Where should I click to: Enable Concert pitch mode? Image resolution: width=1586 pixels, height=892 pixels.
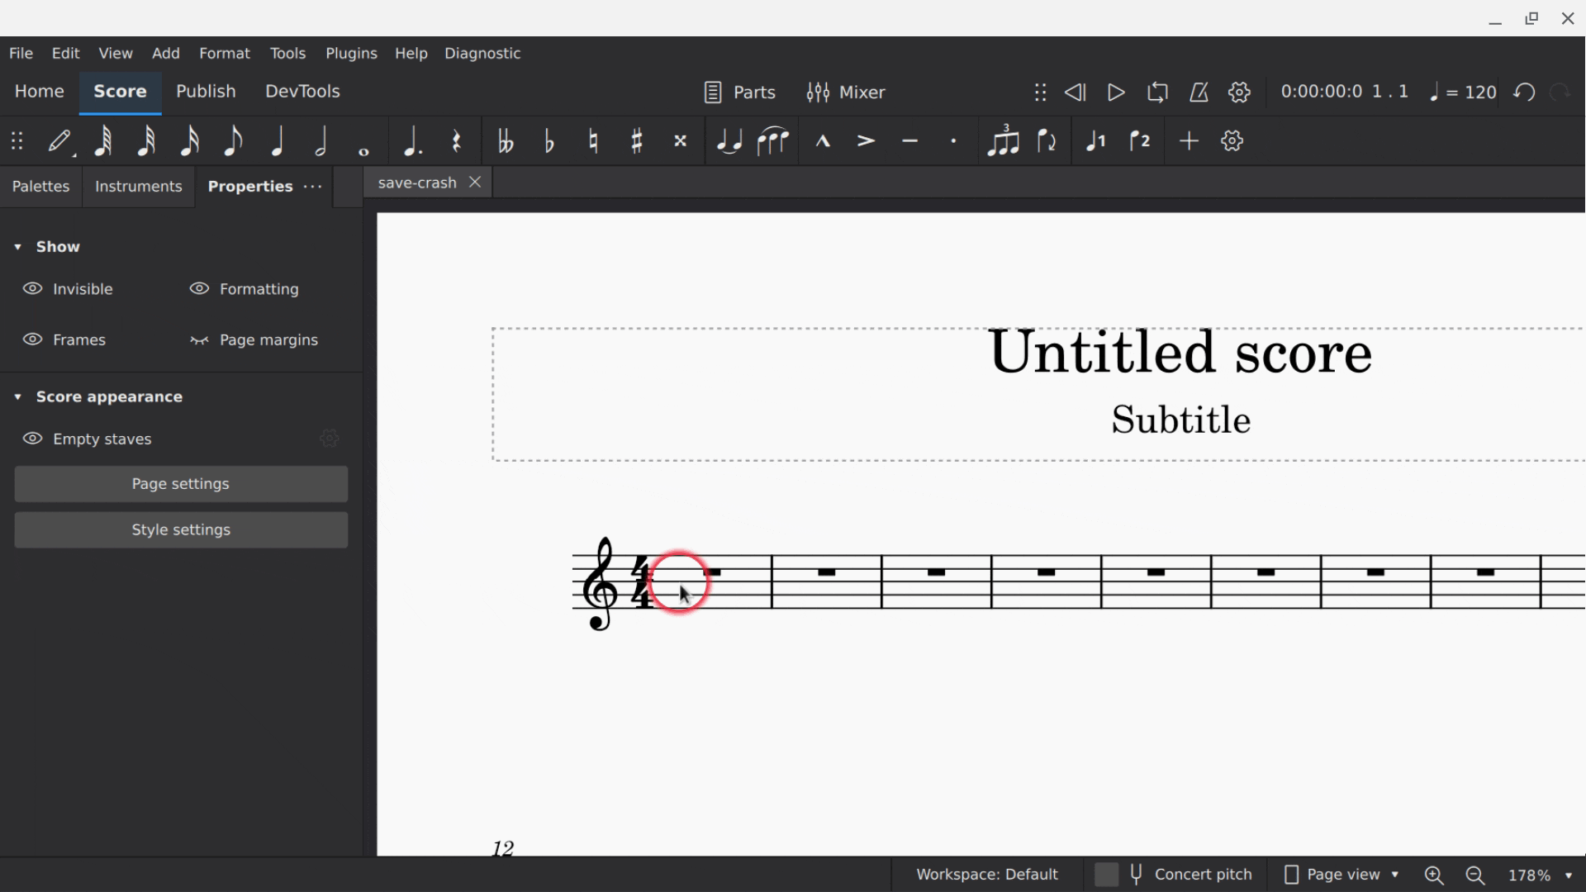tap(1173, 874)
